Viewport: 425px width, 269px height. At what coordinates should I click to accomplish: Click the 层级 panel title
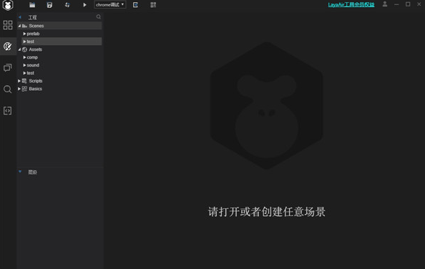click(32, 172)
